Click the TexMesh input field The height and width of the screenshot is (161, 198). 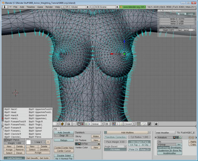coord(88,133)
